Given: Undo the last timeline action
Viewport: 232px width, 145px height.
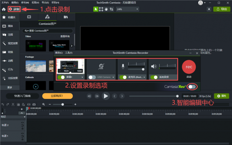Looking at the screenshot, I should tap(3, 104).
